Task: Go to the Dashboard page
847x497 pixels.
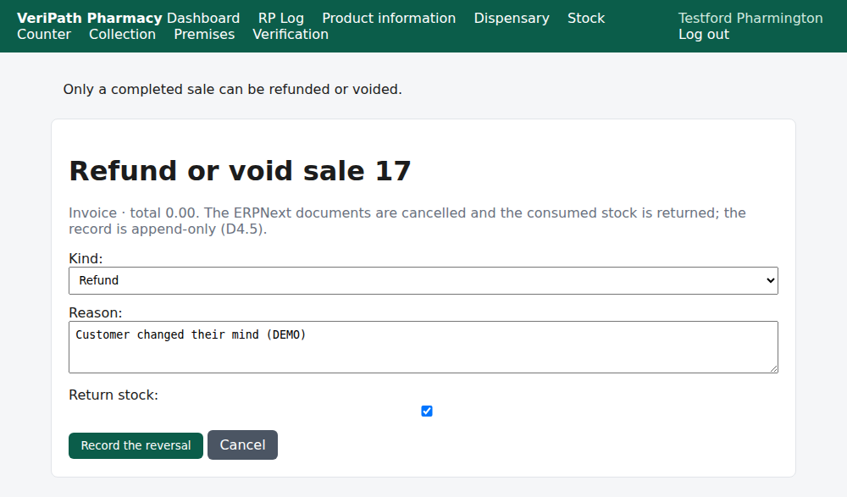Action: tap(203, 18)
